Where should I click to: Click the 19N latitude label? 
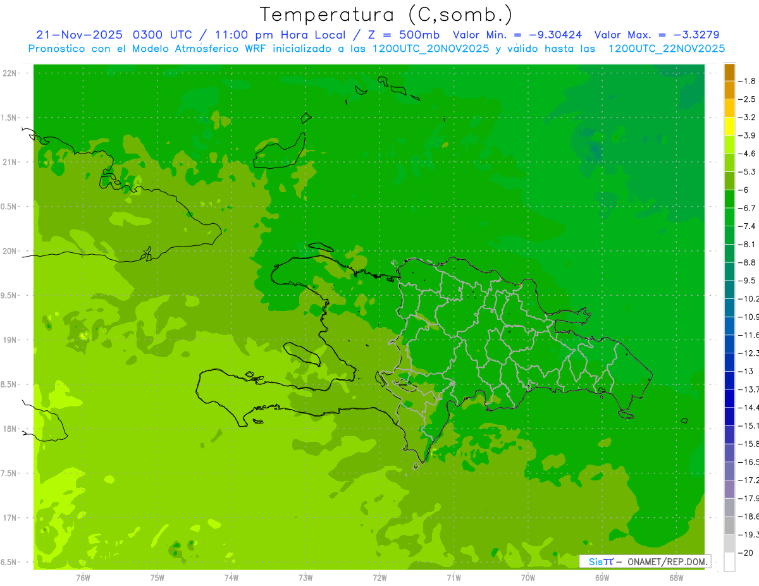coord(9,340)
